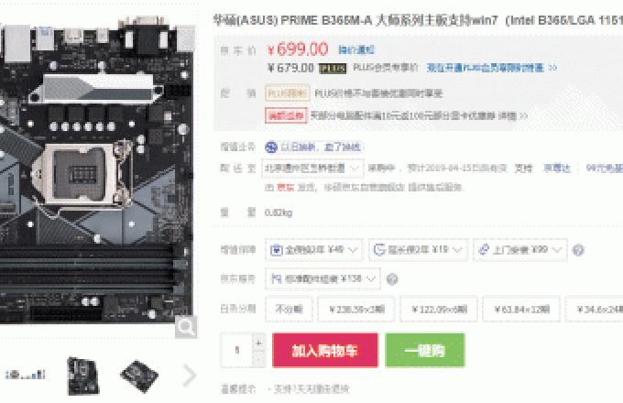Screen dimensions: 623x403
Task: Click help icon beside ¥138 JD service
Action: coord(392,278)
